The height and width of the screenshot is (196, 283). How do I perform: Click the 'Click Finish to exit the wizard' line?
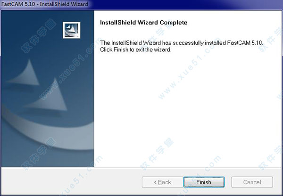(136, 49)
